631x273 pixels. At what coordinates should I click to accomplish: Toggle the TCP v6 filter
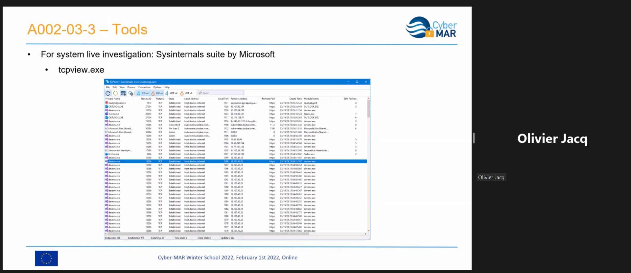tap(157, 93)
